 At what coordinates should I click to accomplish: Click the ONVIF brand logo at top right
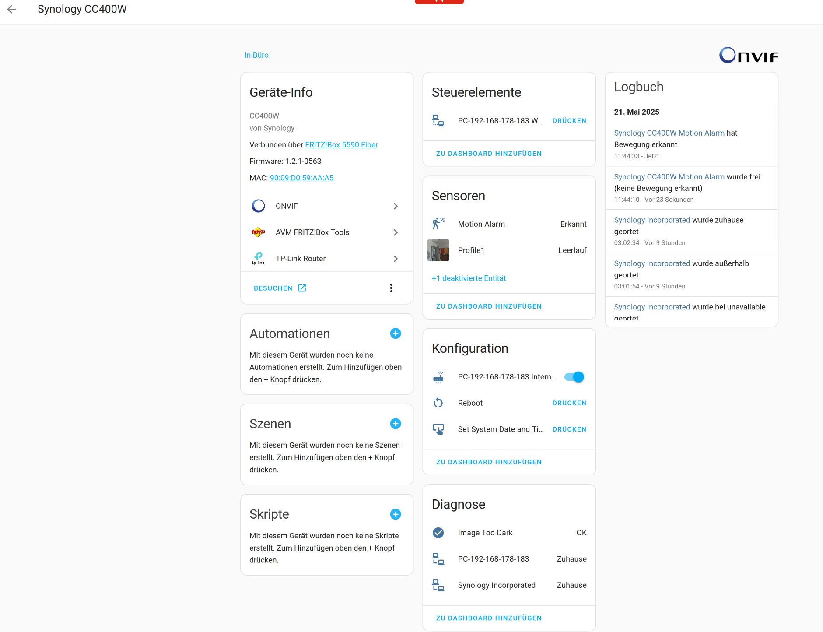[749, 55]
